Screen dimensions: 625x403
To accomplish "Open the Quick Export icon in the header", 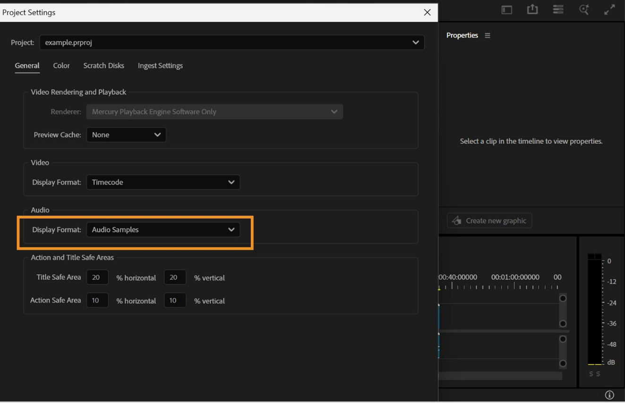I will tap(532, 9).
